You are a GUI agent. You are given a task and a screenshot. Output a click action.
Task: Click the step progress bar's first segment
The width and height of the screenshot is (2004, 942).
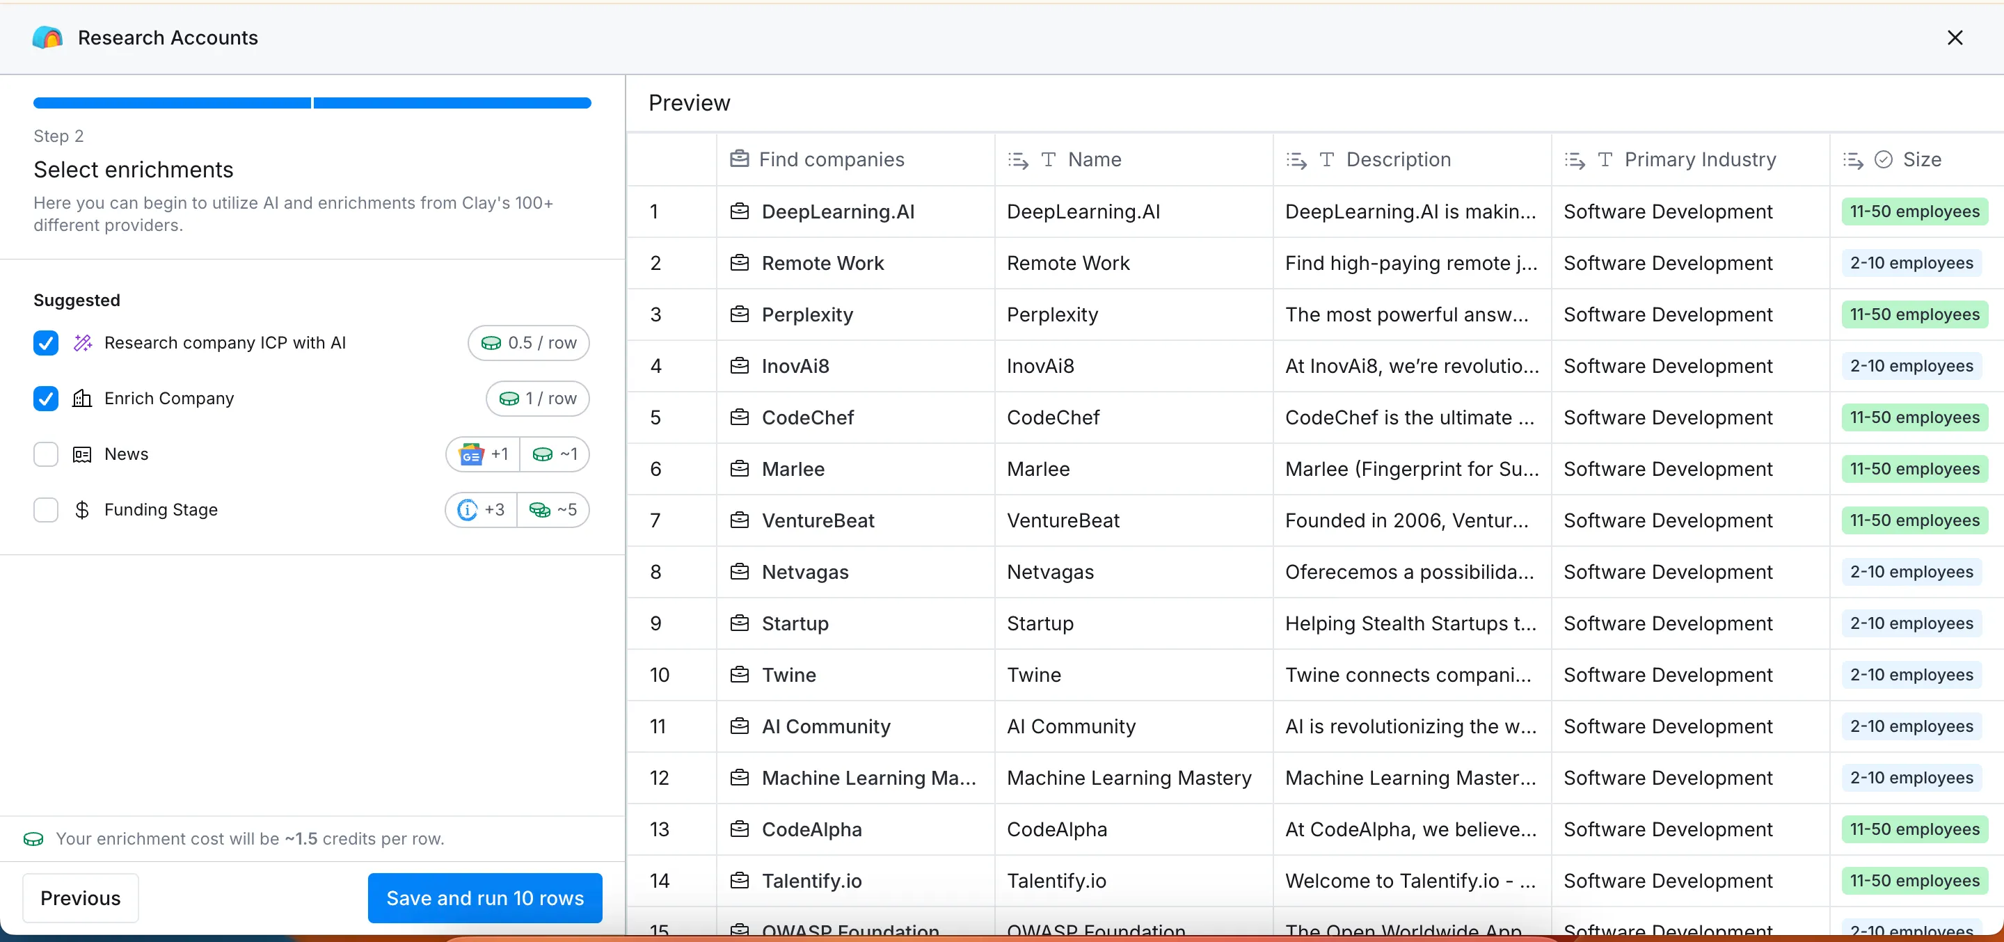[172, 103]
